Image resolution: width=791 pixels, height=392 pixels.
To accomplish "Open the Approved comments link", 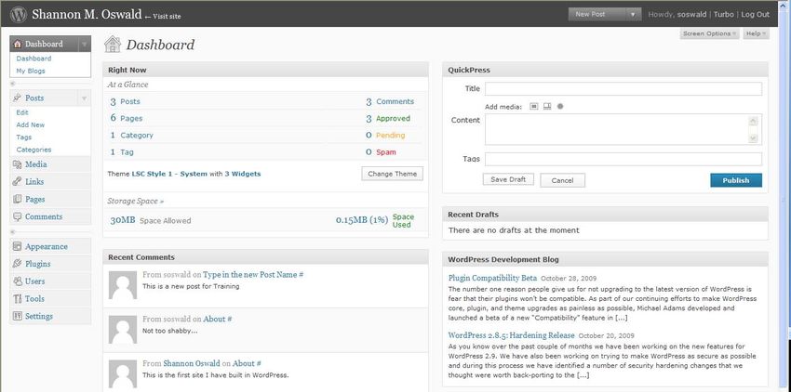I will 393,118.
